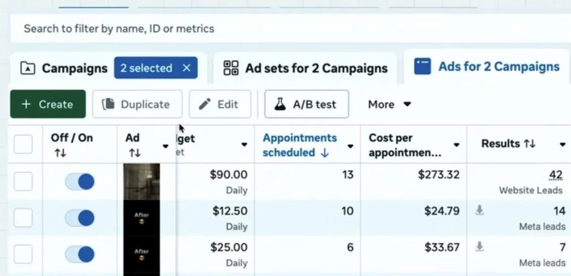The height and width of the screenshot is (276, 571).
Task: Click the download icon in the 14 Meta leads row
Action: [x=480, y=211]
